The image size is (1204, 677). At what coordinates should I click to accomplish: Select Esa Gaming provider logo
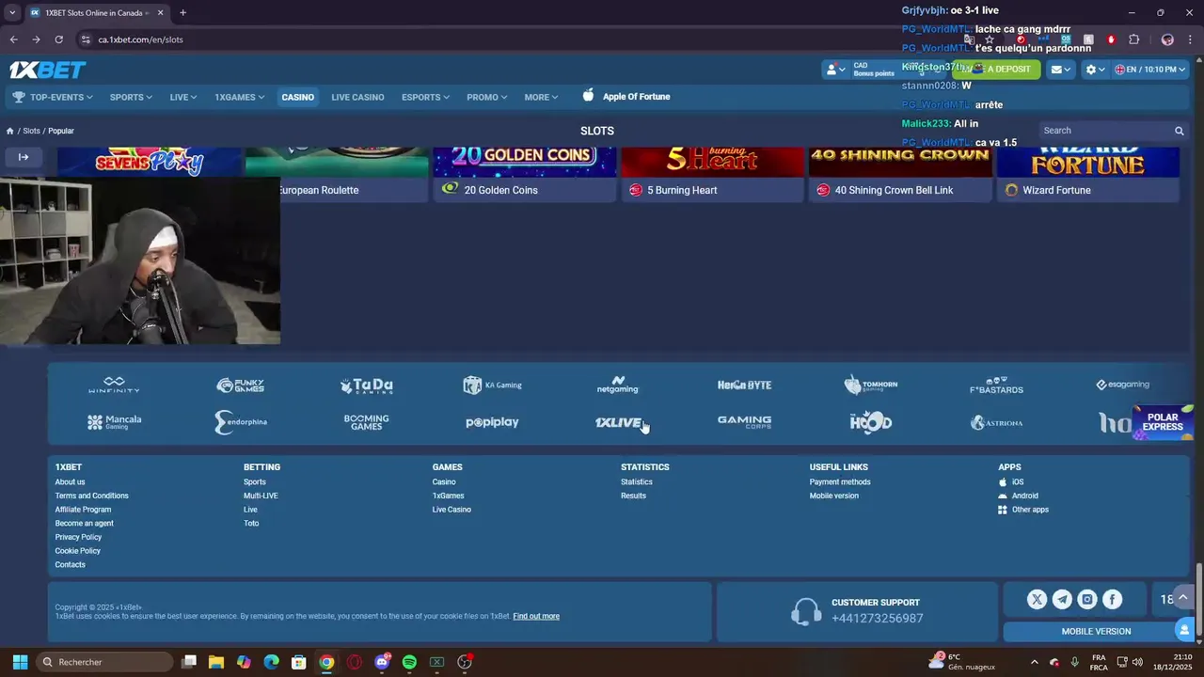pyautogui.click(x=1122, y=385)
